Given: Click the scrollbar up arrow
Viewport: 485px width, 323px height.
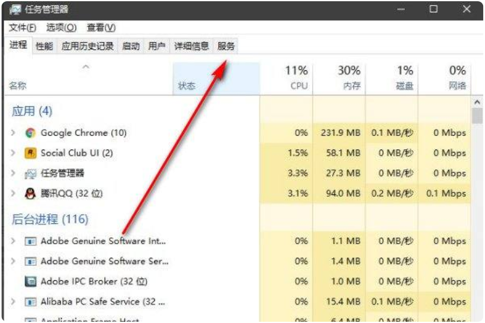Looking at the screenshot, I should 477,102.
